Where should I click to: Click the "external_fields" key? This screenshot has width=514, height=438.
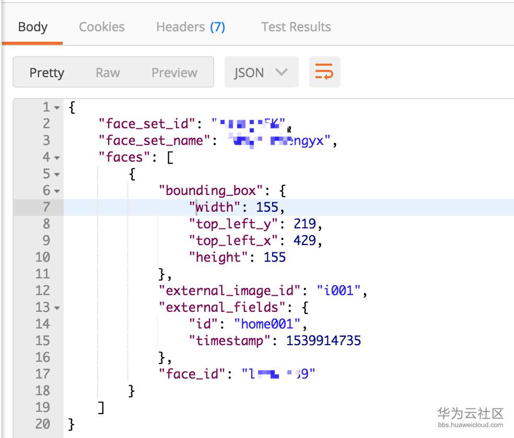click(x=222, y=308)
